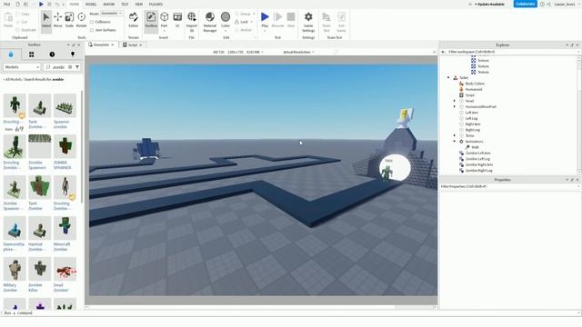Switch to the PLUGINS ribbon tab
This screenshot has height=327, width=582.
(156, 4)
